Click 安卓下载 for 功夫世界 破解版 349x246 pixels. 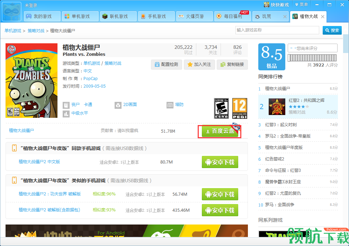pyautogui.click(x=220, y=194)
